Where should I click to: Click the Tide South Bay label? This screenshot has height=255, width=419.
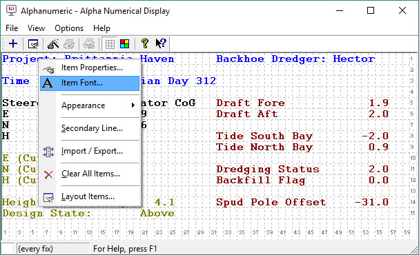pos(264,136)
